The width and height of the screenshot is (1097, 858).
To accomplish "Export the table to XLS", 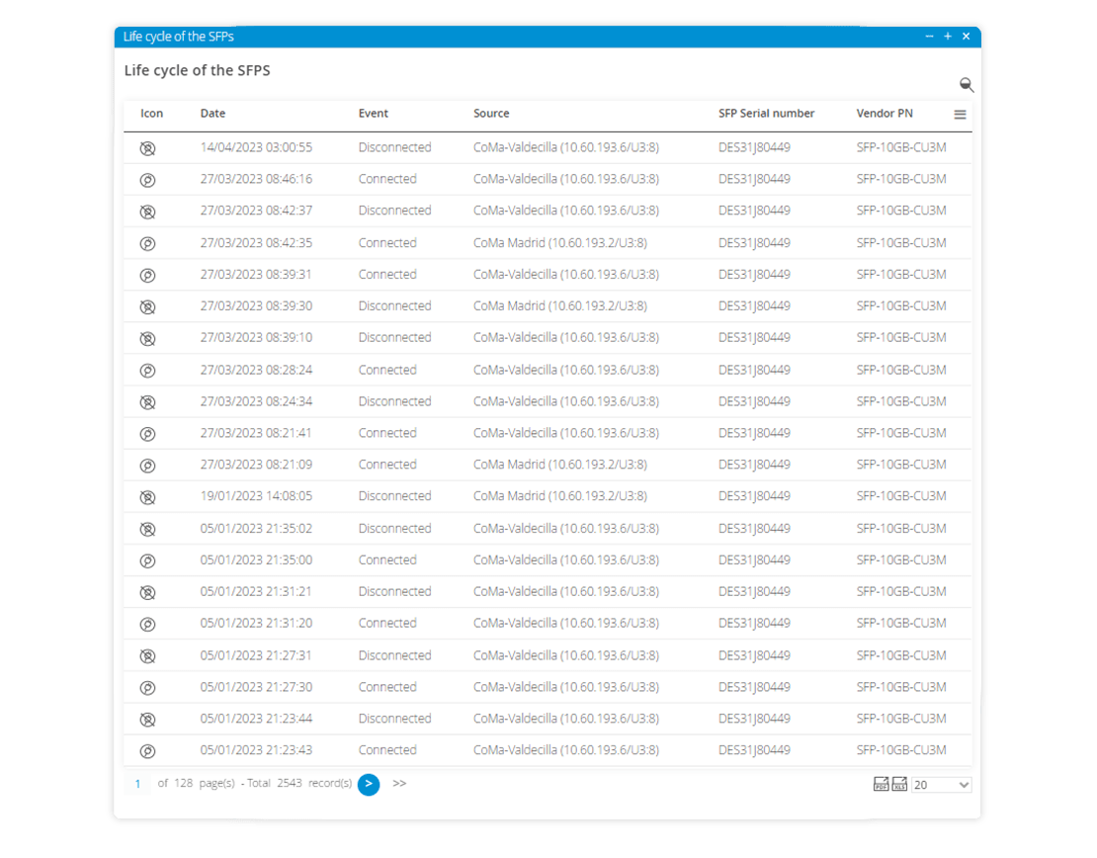I will (x=899, y=784).
